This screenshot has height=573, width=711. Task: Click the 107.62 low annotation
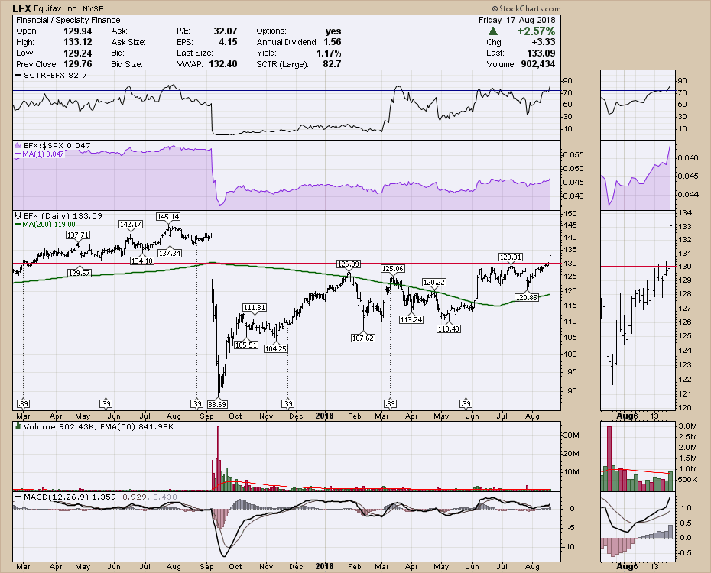[x=363, y=338]
